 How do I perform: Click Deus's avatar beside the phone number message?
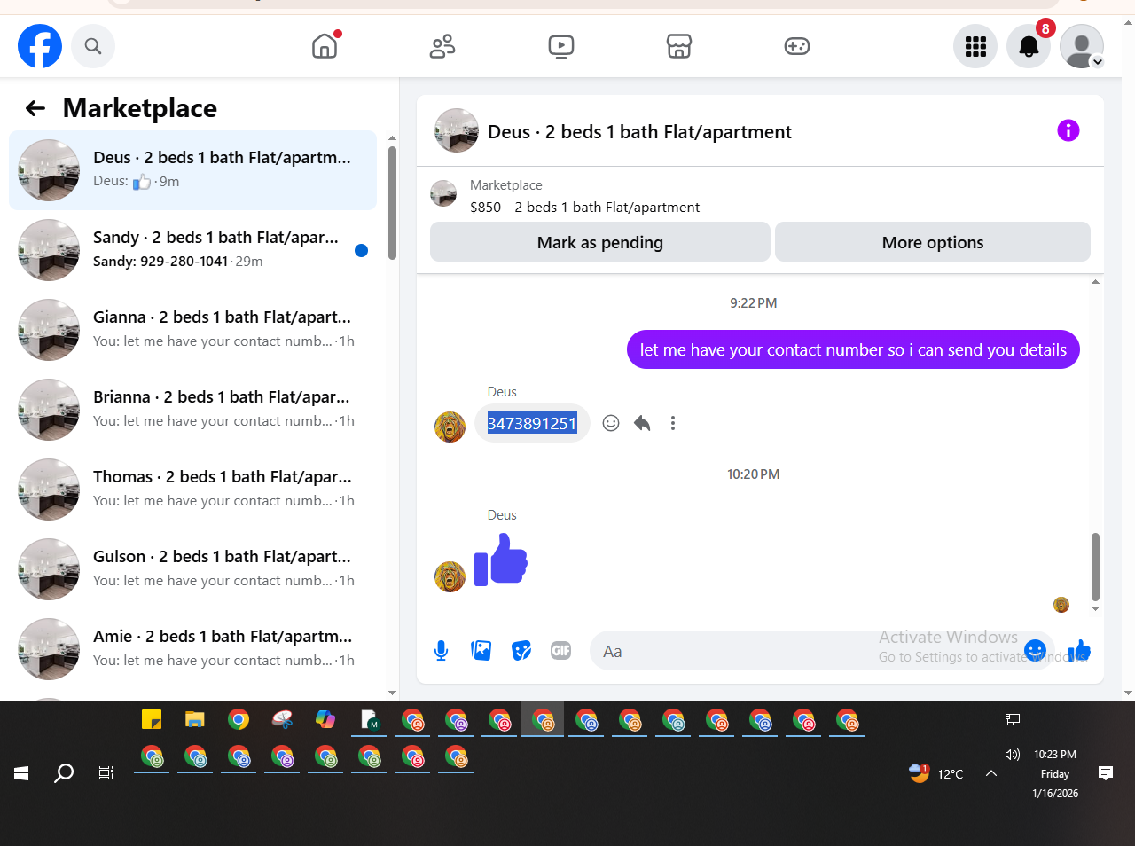pos(450,427)
